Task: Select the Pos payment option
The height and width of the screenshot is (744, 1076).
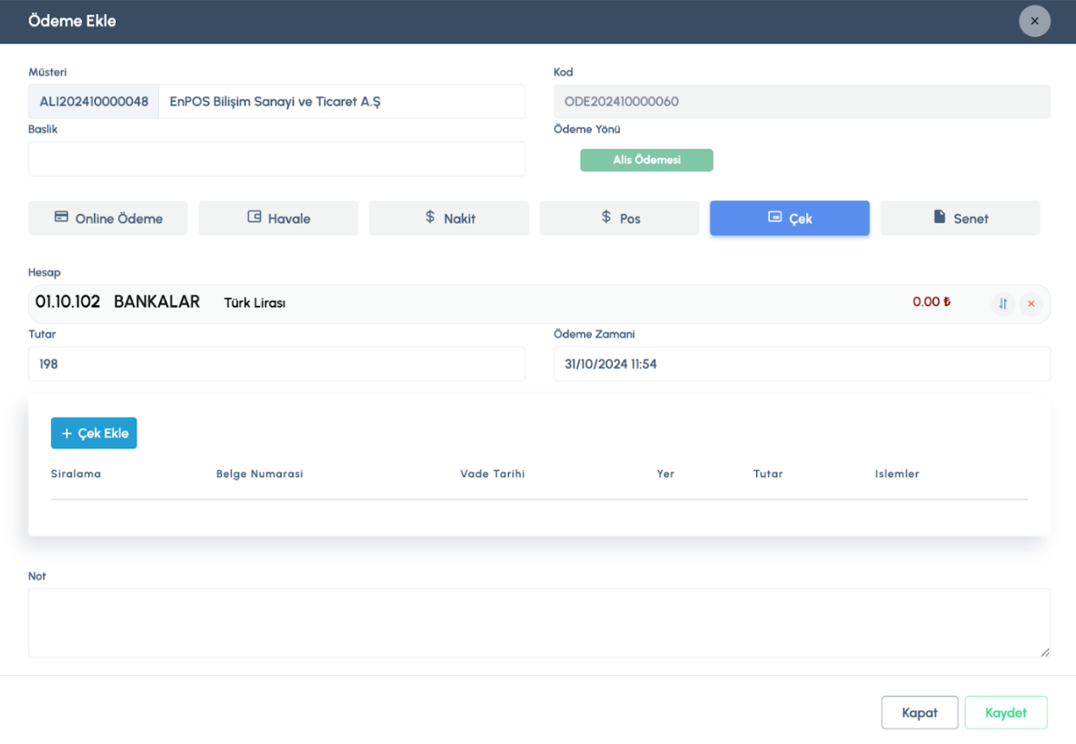Action: point(619,219)
